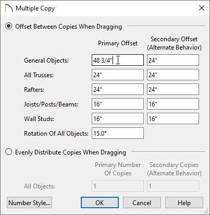Click the dialog resize grip corner
This screenshot has height=215, width=210.
click(206, 211)
